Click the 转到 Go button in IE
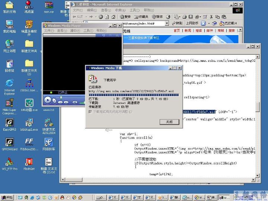The width and height of the screenshot is (268, 201). point(177,23)
